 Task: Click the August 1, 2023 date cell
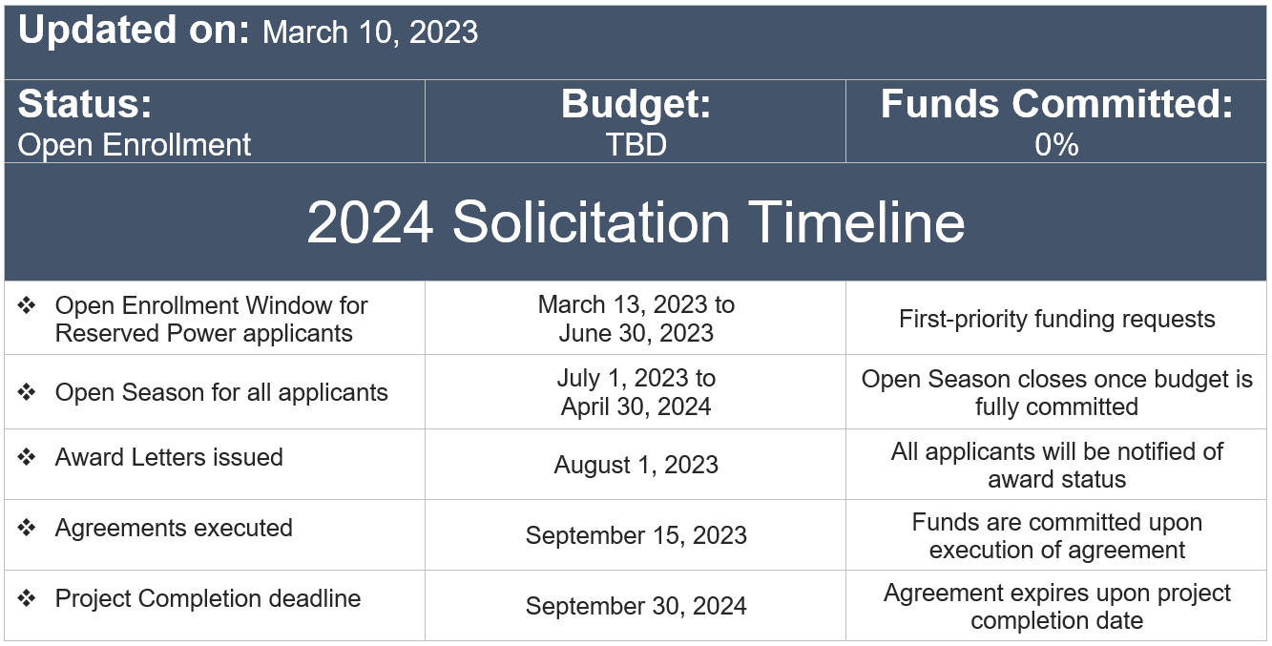point(636,465)
